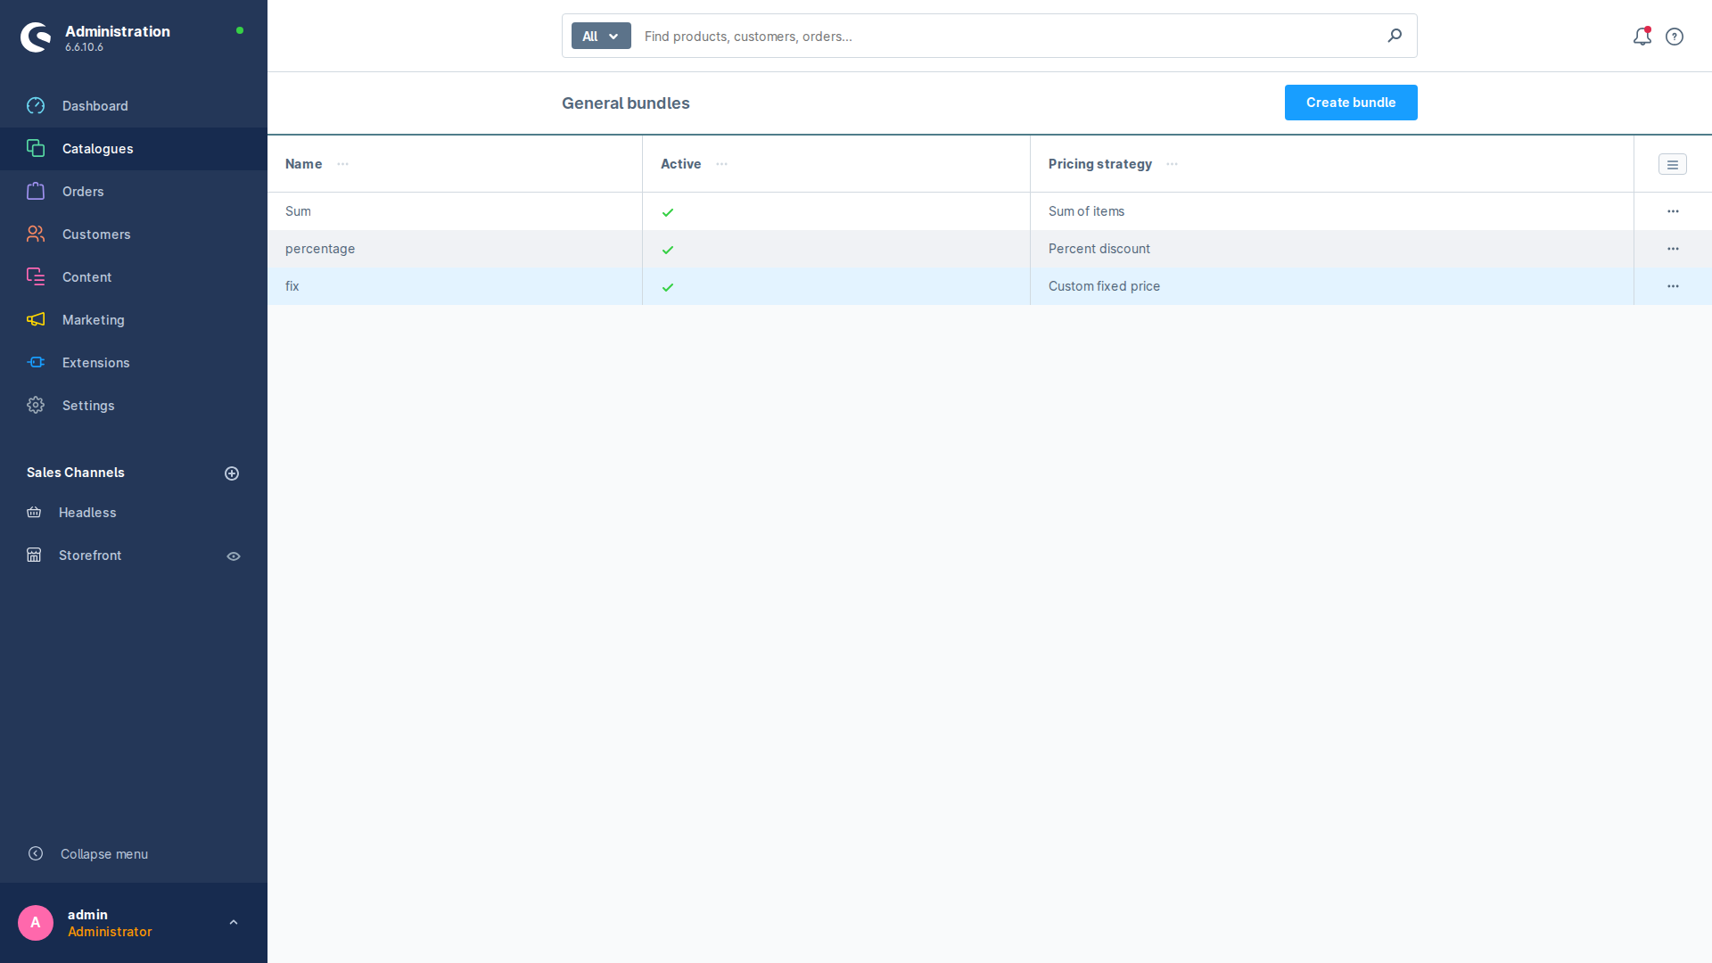Click the Collapse menu arrow icon
This screenshot has height=963, width=1712.
click(x=36, y=853)
